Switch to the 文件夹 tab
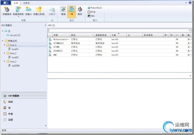 coord(26,3)
